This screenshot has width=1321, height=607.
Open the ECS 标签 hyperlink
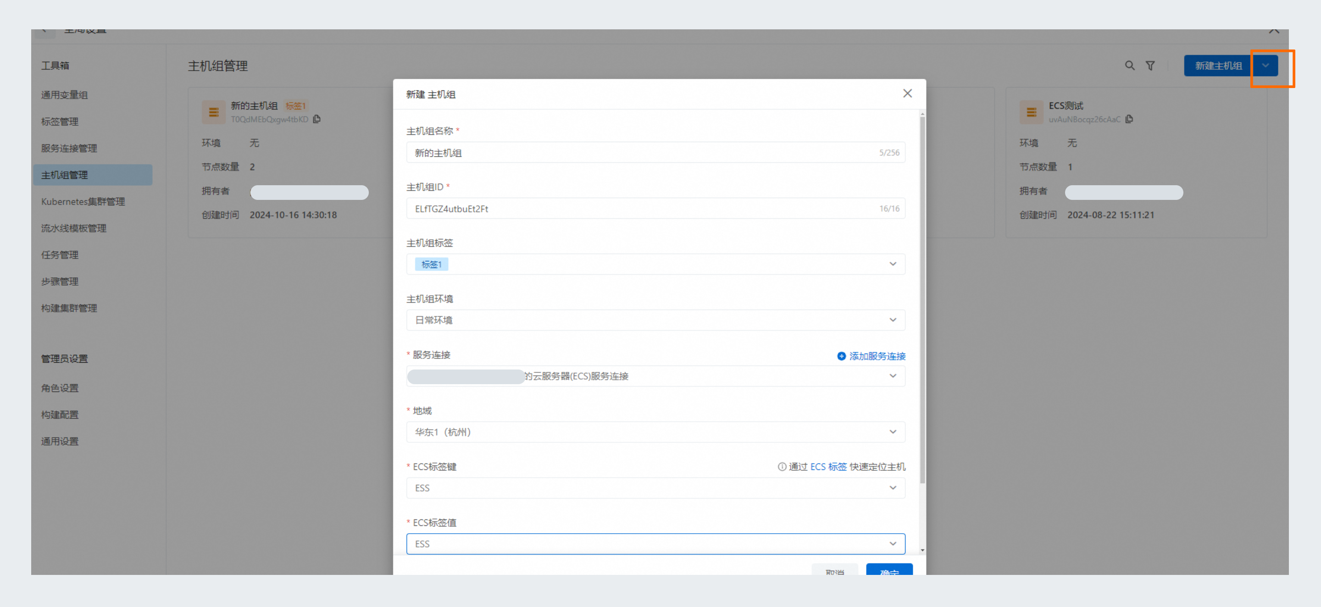[x=828, y=467]
